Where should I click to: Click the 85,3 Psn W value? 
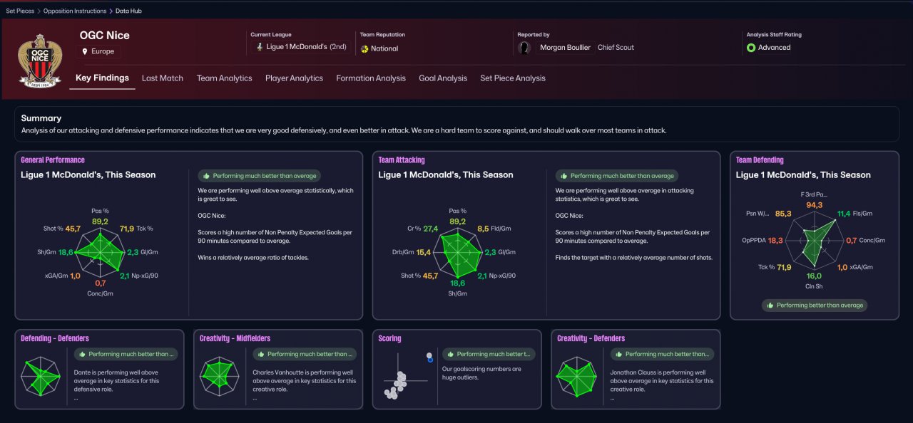click(x=783, y=214)
